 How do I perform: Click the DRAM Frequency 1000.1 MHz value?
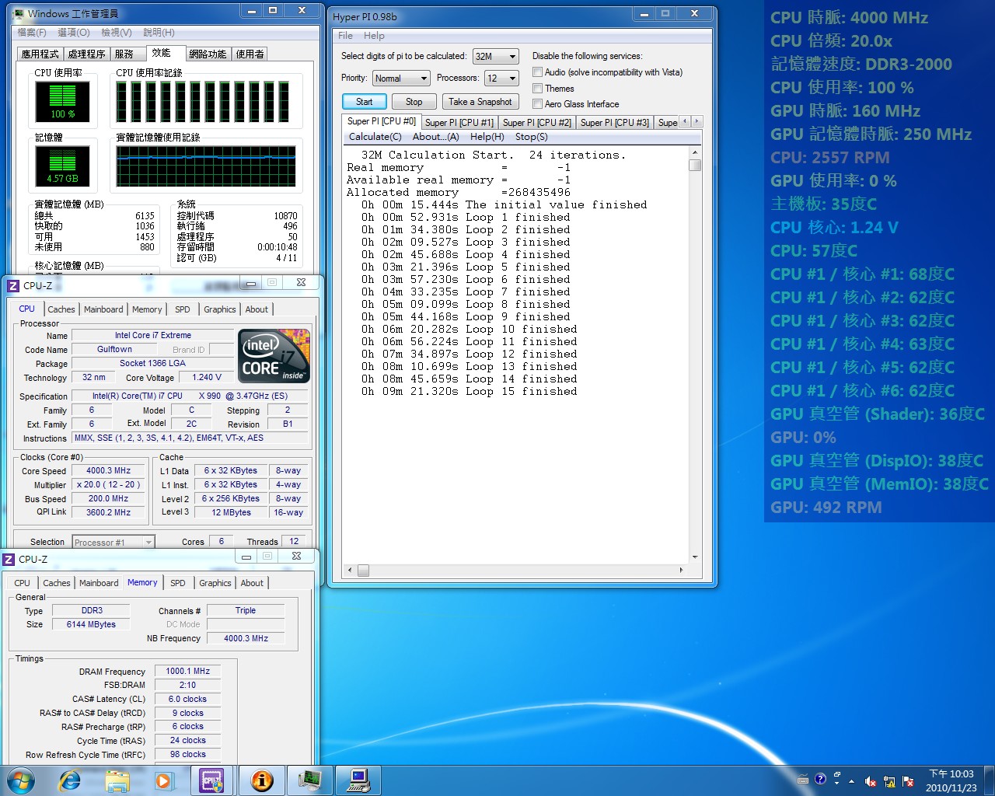tap(188, 671)
